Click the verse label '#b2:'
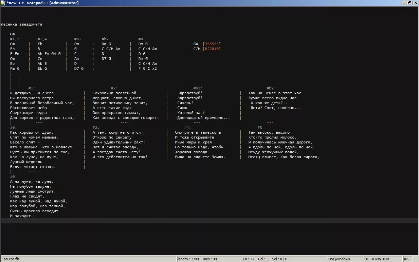 271,88
